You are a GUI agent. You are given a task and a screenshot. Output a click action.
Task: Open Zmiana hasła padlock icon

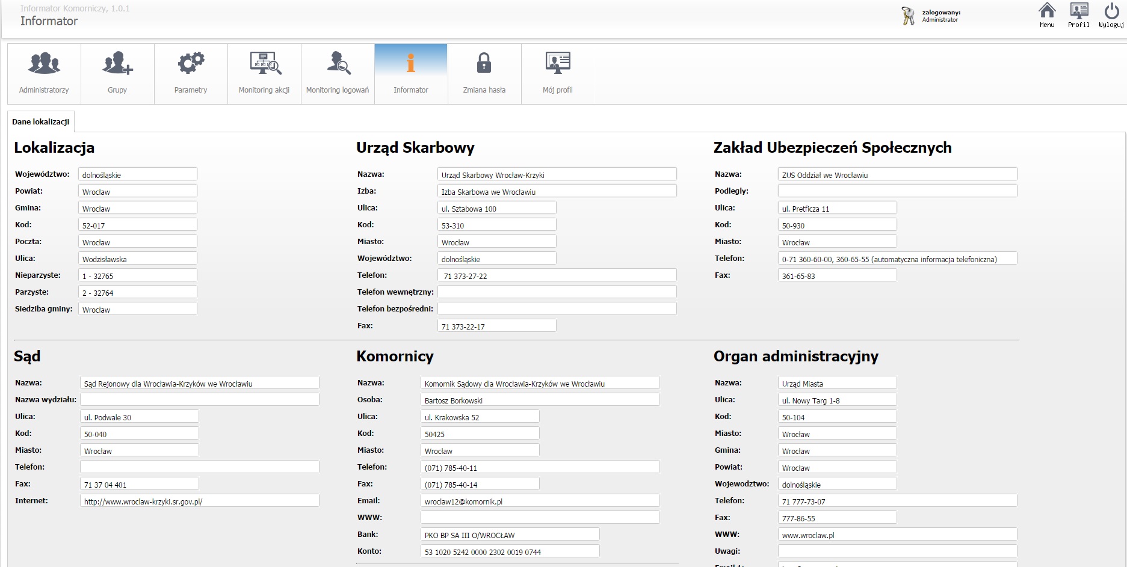[x=484, y=63]
